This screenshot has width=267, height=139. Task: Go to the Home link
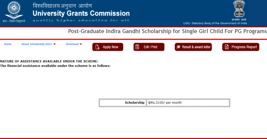pos(8,44)
